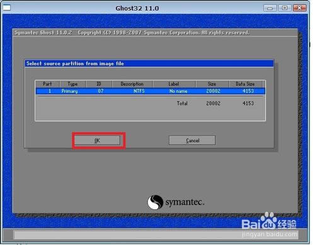
Task: Minimize the Ghost32 11.0 window
Action: [270, 8]
